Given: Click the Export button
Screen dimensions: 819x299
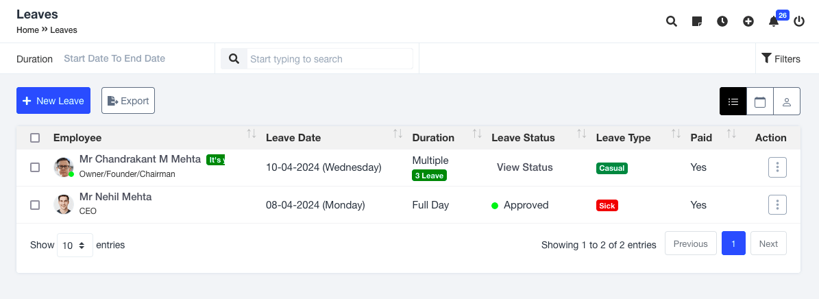Looking at the screenshot, I should pos(128,101).
